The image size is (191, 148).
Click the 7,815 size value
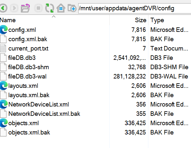139,39
